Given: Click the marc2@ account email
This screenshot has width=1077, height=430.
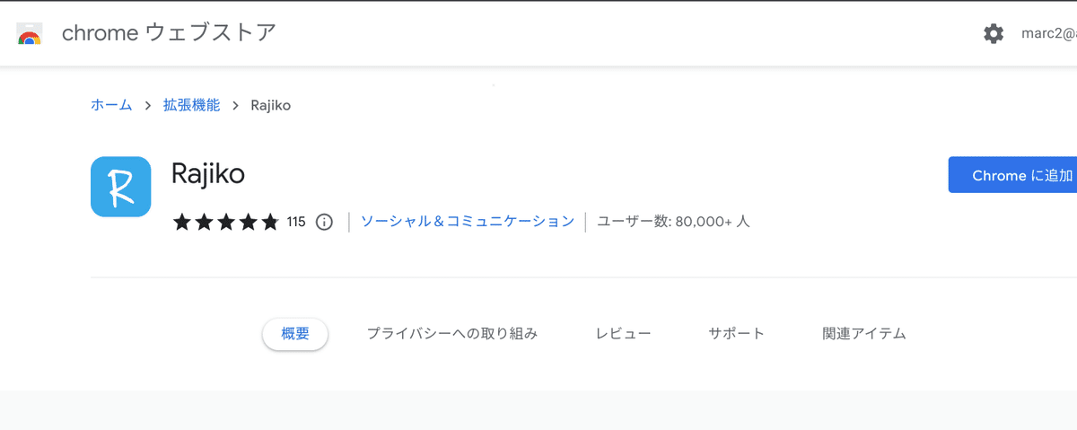Looking at the screenshot, I should click(x=1048, y=34).
